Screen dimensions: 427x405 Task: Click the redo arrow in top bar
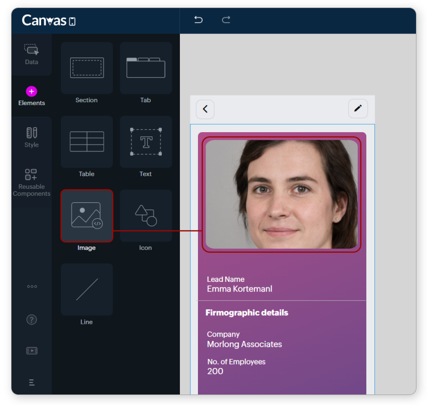pyautogui.click(x=226, y=20)
